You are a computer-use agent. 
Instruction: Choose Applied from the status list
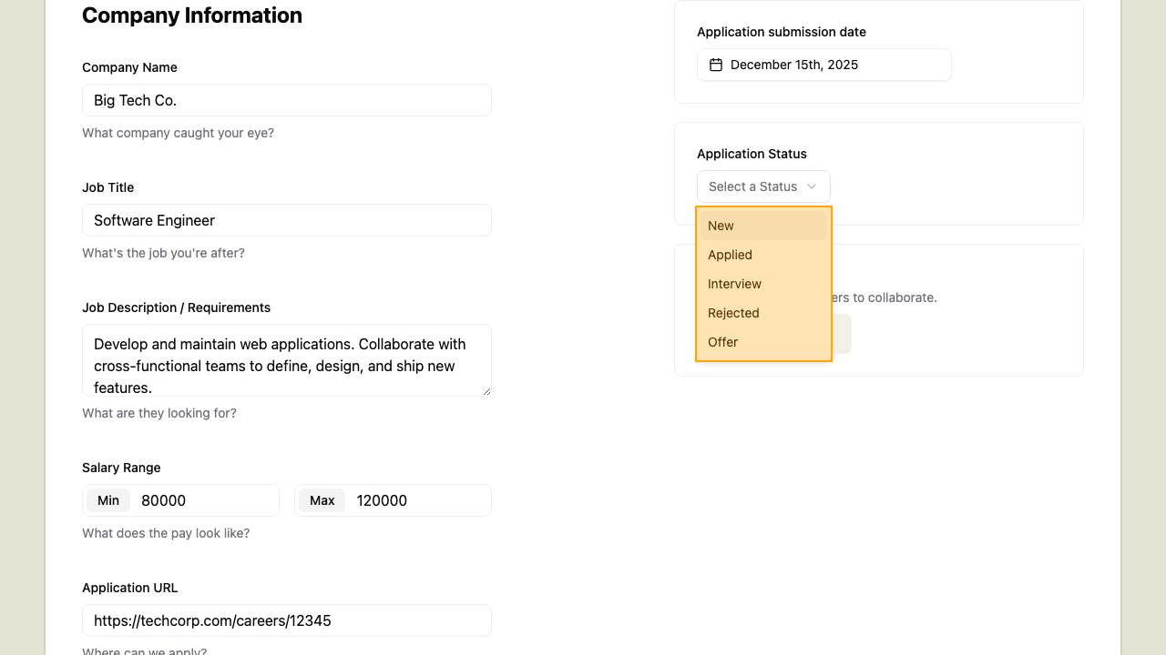763,255
